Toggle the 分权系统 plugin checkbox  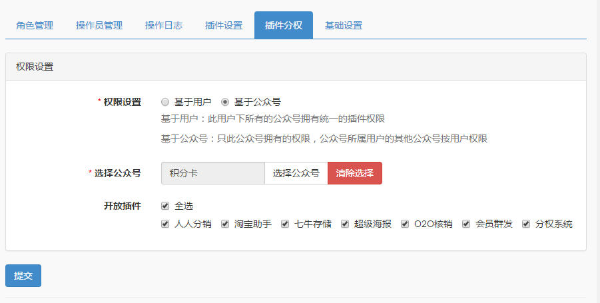[x=526, y=224]
